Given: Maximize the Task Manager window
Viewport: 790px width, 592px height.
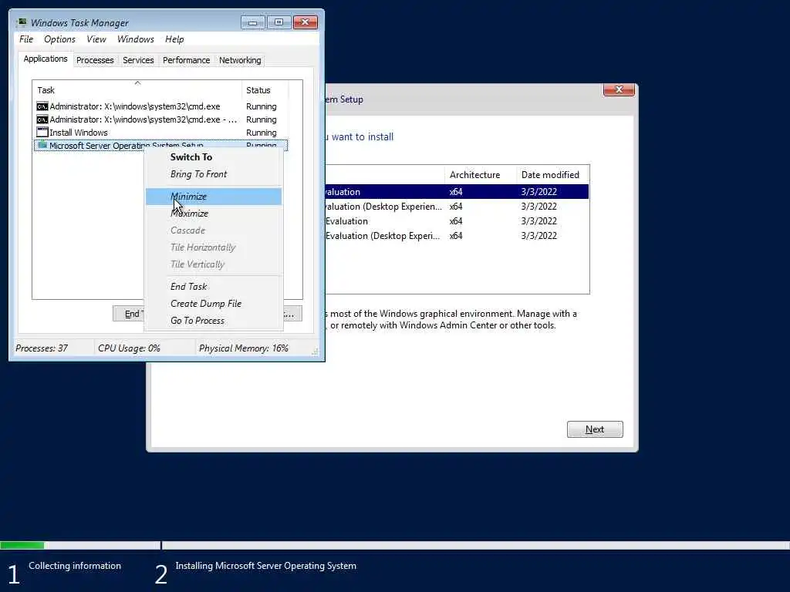Looking at the screenshot, I should click(x=279, y=22).
